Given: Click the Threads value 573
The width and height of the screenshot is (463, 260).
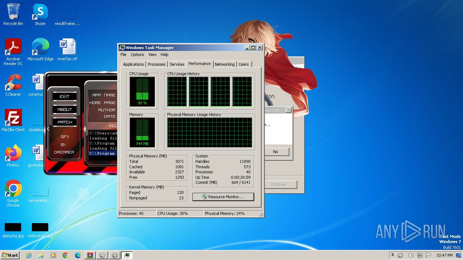Looking at the screenshot, I should pos(247,167).
